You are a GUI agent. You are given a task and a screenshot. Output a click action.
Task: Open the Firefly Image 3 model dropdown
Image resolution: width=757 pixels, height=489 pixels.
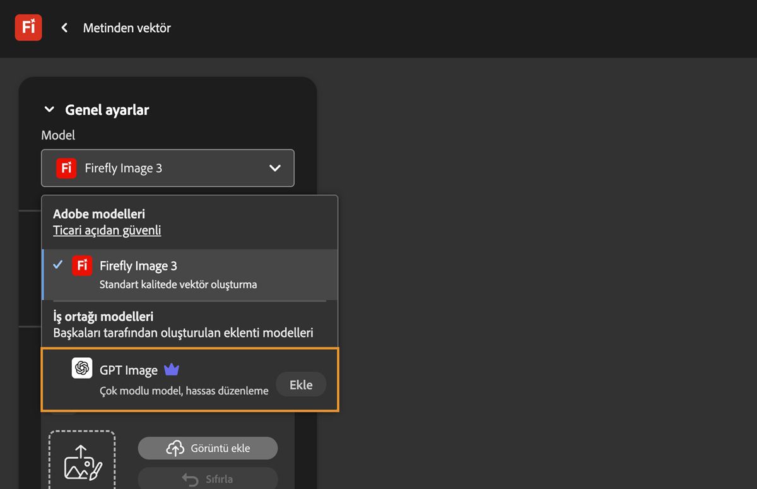point(168,168)
